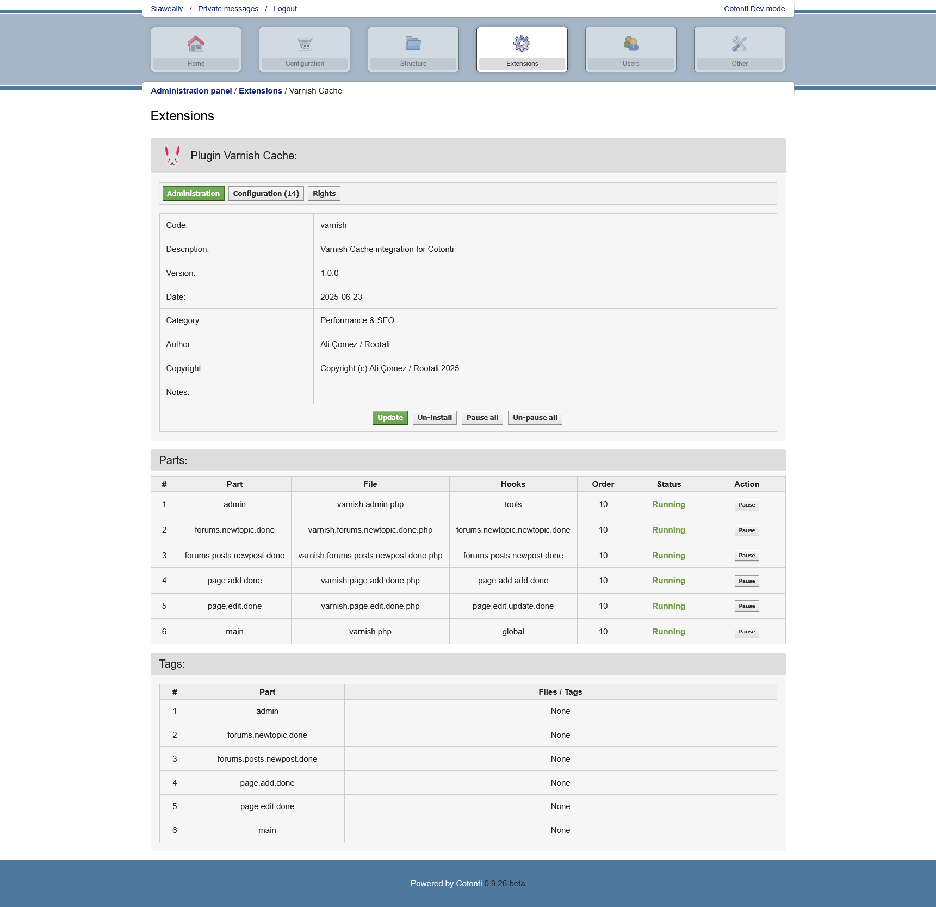Click hook cell "page.add.add.done"
The width and height of the screenshot is (936, 907).
pos(513,581)
